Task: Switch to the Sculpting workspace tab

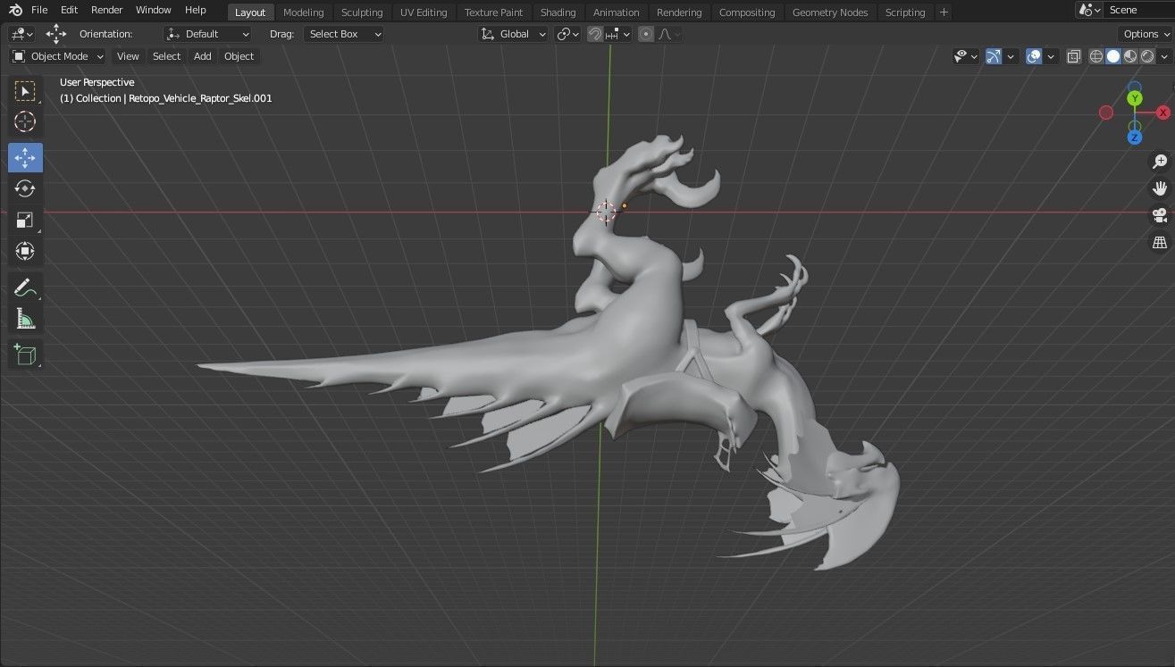Action: click(x=362, y=12)
